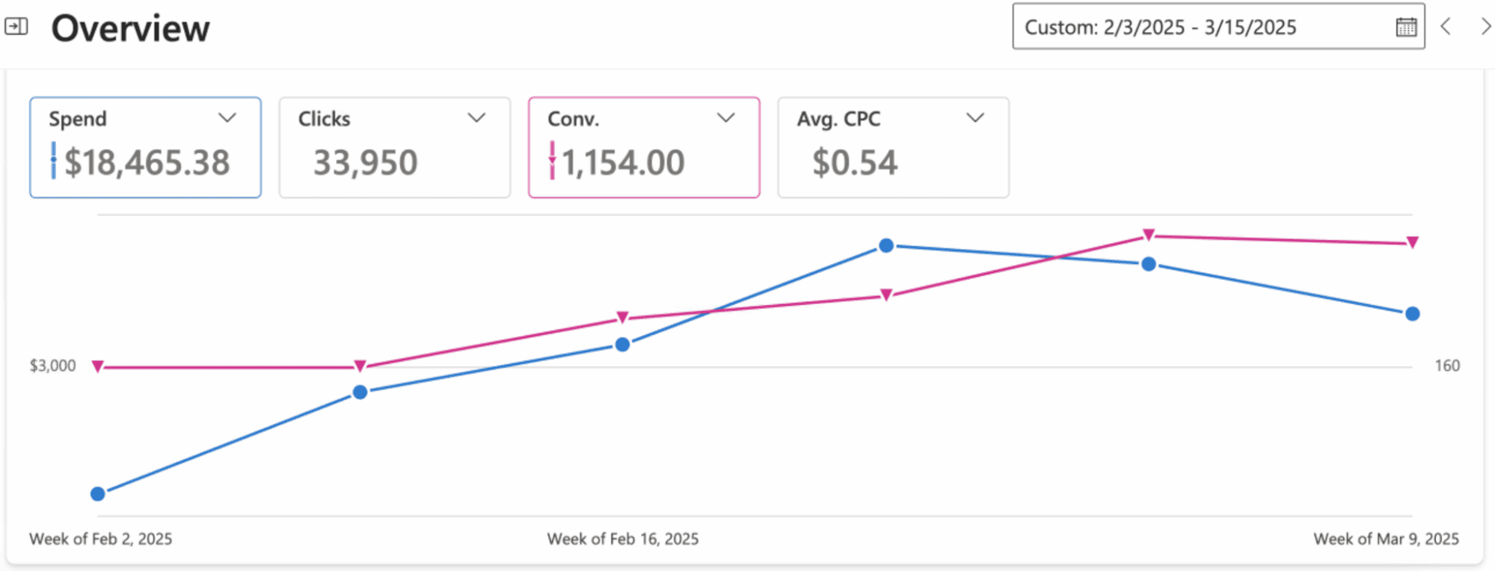
Task: Expand the Conv. metric dropdown
Action: 725,118
